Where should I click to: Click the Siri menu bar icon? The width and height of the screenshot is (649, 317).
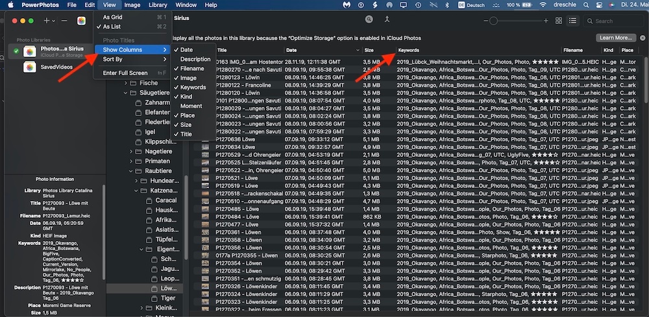611,5
